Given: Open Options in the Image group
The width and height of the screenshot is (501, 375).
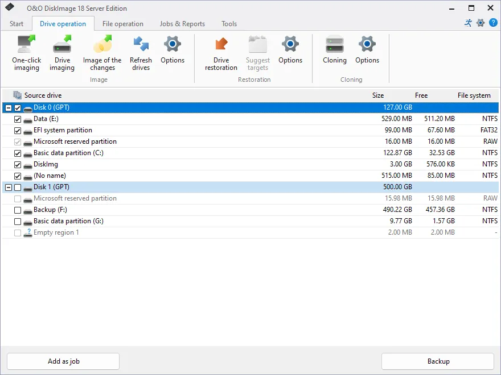Looking at the screenshot, I should click(x=173, y=50).
